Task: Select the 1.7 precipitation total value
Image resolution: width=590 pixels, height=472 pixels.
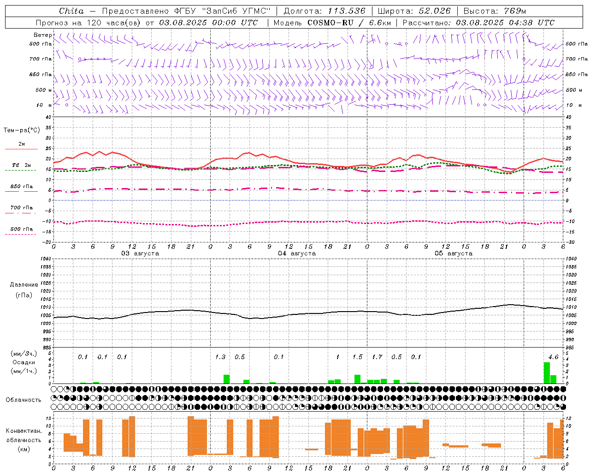Action: [x=377, y=357]
